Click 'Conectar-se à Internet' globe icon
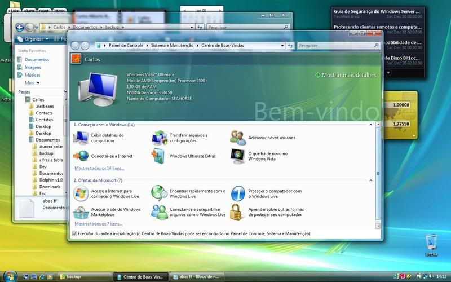451x282 pixels. [81, 156]
